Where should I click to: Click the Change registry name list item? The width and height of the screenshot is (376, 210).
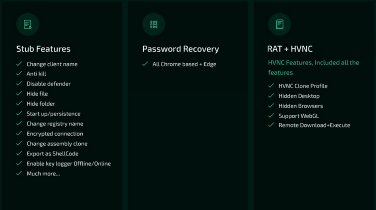tap(55, 124)
